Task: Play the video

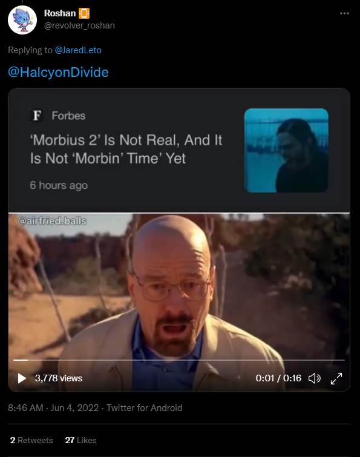Action: [22, 378]
